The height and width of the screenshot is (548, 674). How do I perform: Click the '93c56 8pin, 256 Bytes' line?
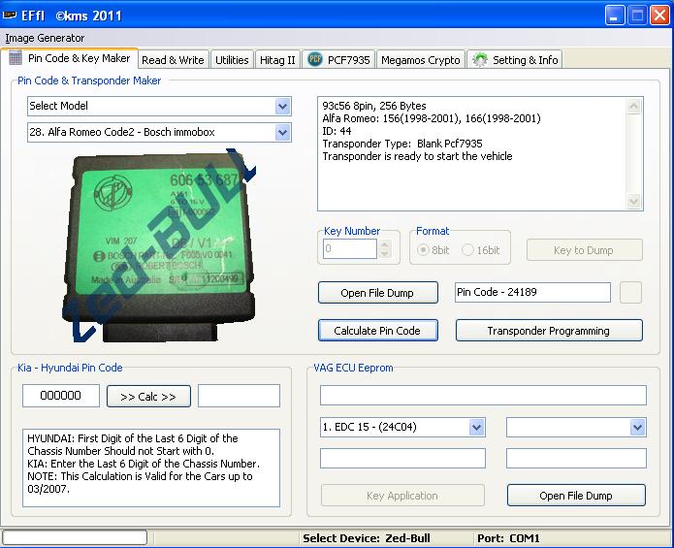coord(374,106)
